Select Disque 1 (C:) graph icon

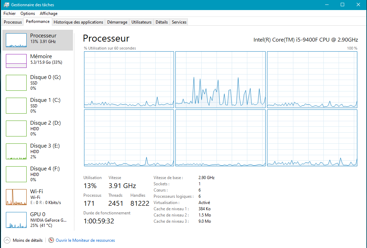16,106
